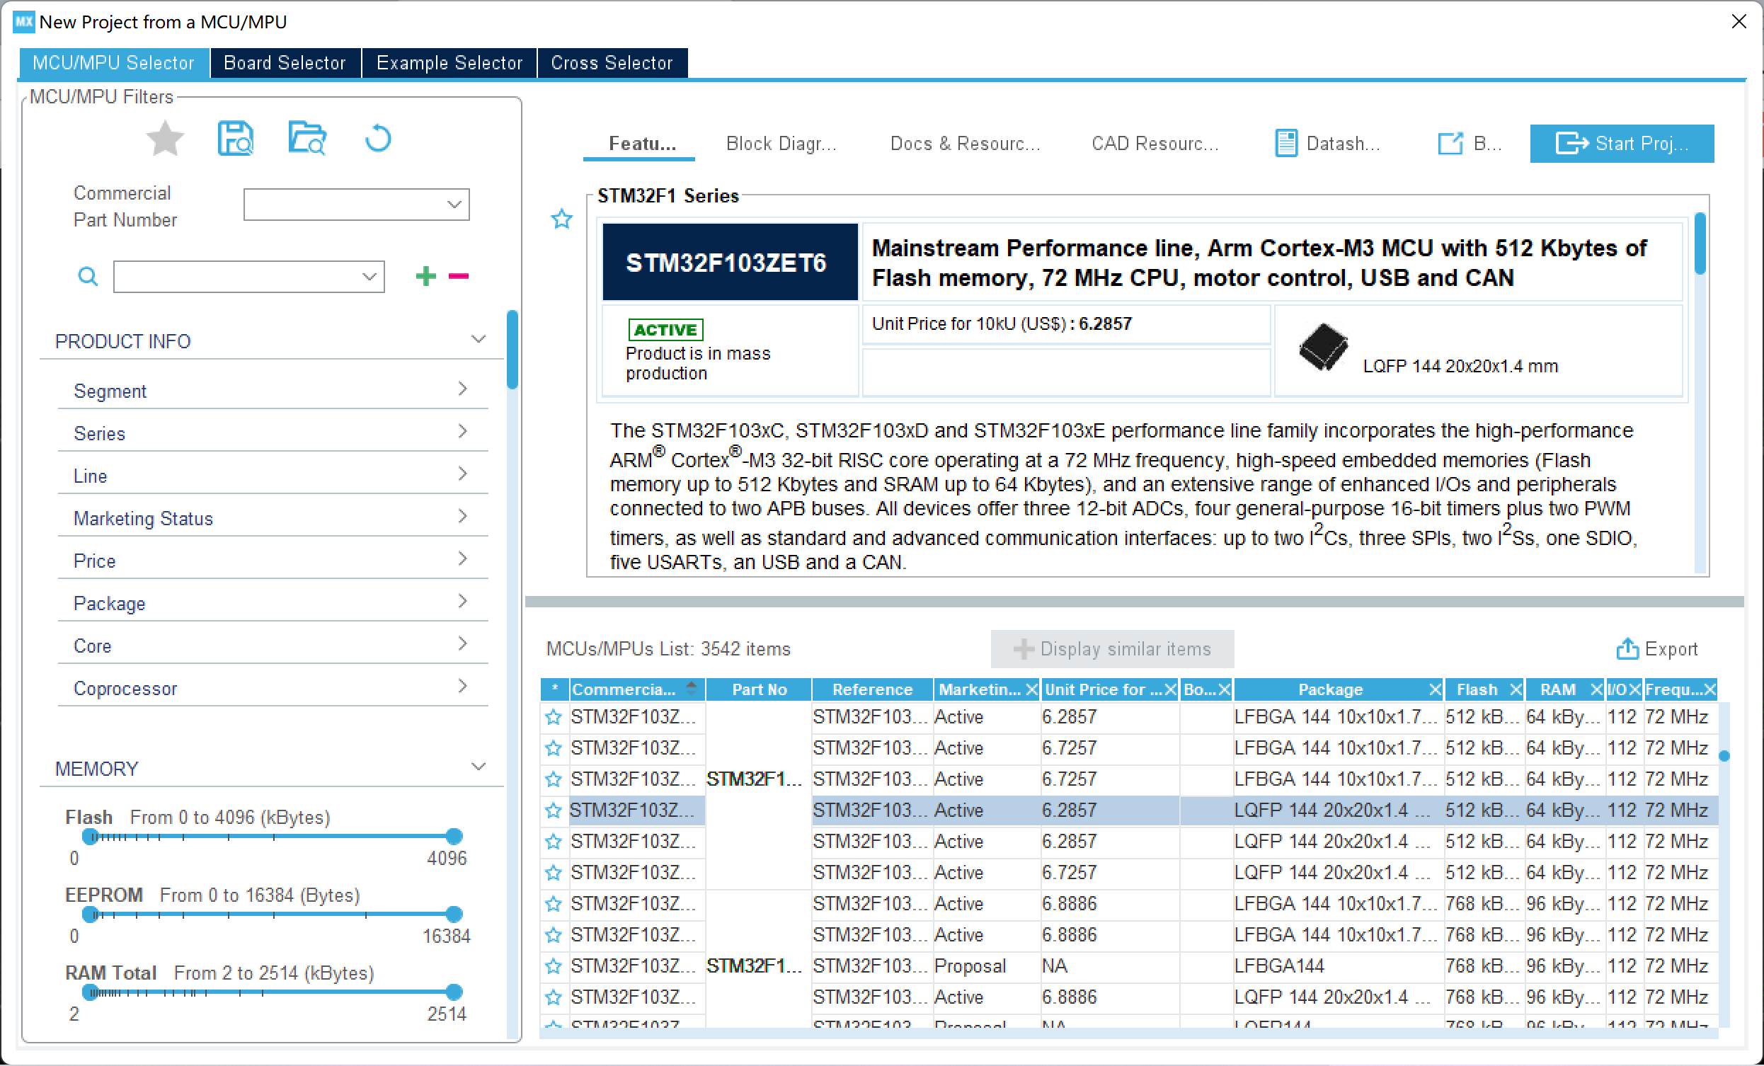Click the RAM Total slider maximum handle
The width and height of the screenshot is (1764, 1066).
(454, 992)
